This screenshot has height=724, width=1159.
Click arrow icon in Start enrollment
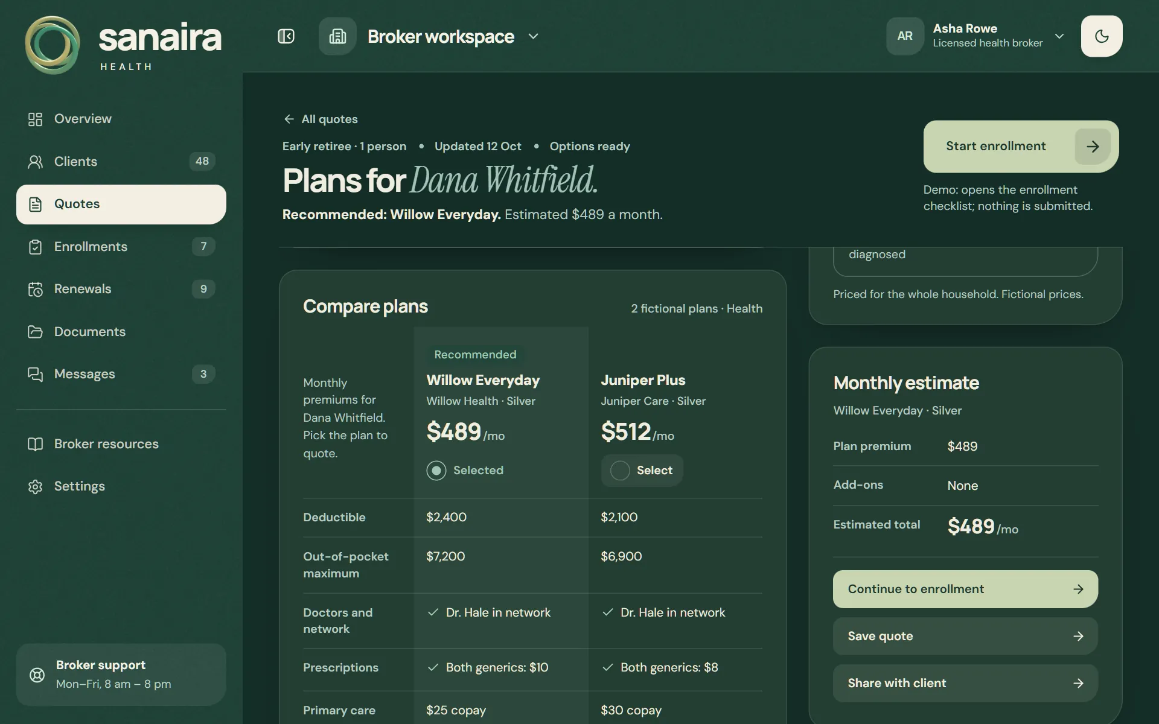(1093, 146)
